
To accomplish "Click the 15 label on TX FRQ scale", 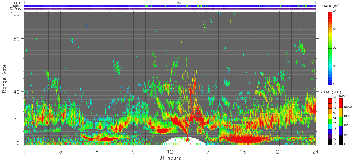I will coord(335,114).
